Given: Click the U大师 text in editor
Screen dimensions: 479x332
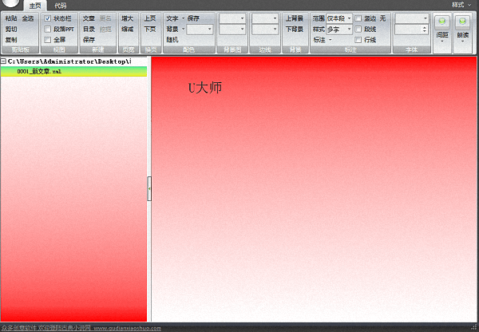Looking at the screenshot, I should tap(205, 88).
